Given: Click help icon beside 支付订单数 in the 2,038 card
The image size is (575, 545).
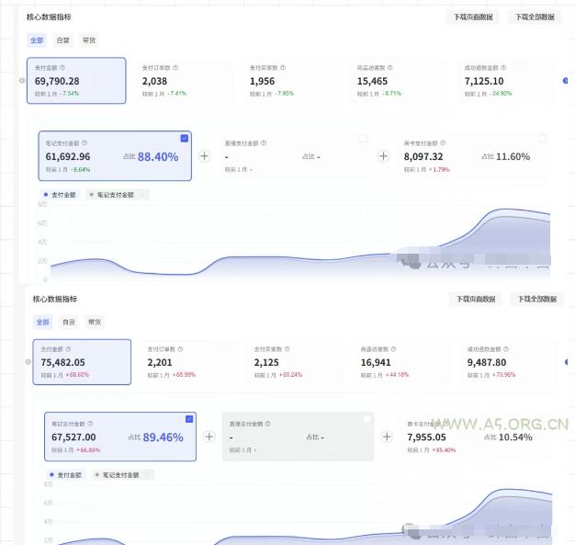Looking at the screenshot, I should [175, 67].
